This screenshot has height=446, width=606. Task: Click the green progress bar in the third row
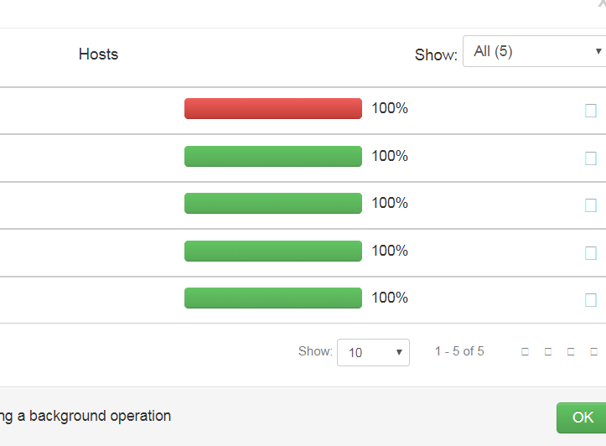tap(272, 204)
